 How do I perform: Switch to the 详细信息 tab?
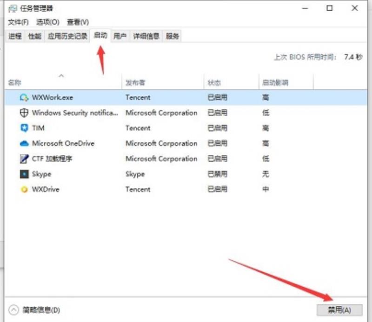pos(146,36)
